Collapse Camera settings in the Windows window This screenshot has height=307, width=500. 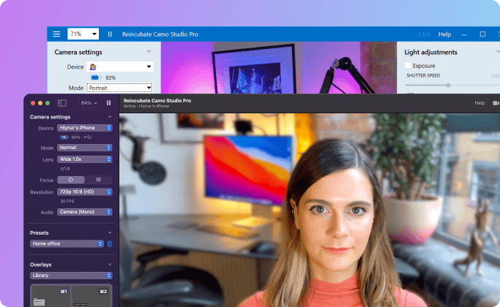pos(149,52)
